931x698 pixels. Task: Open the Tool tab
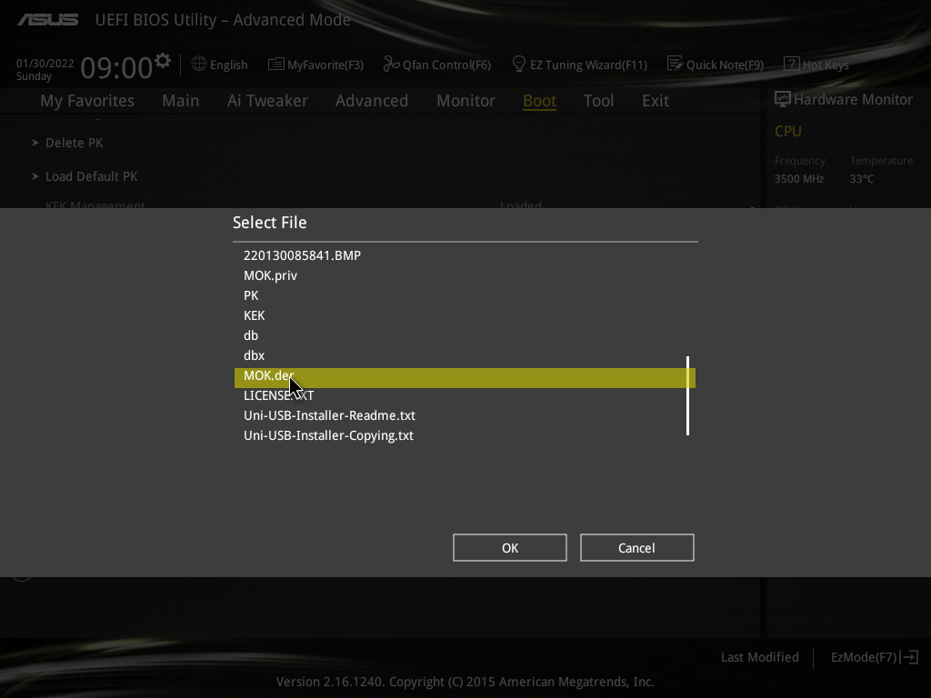point(598,100)
